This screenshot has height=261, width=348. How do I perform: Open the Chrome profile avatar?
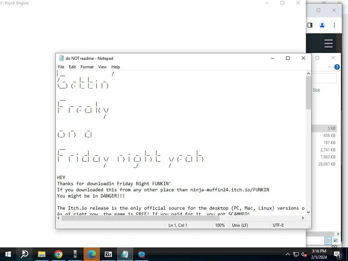tap(322, 25)
